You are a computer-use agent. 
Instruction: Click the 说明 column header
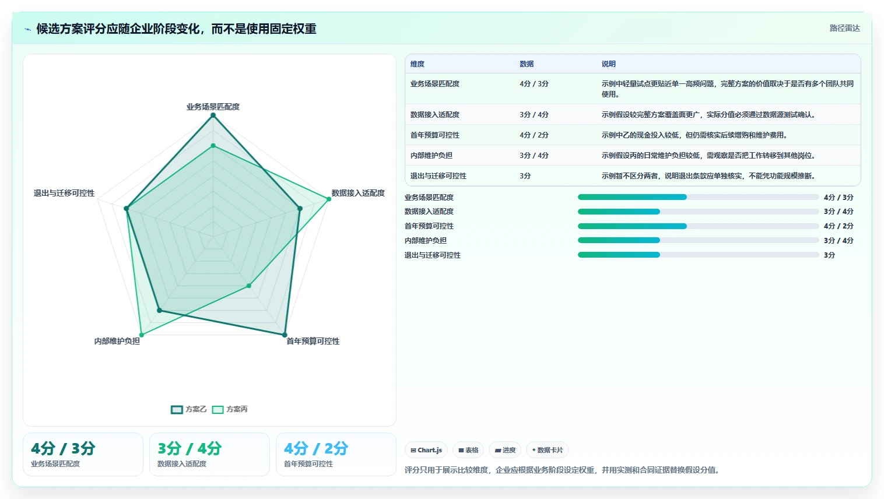(609, 64)
